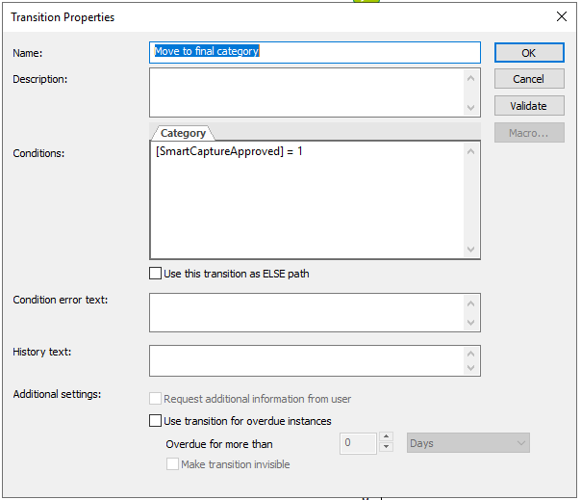Enable 'Use this transition as ELSE path'

pyautogui.click(x=156, y=274)
